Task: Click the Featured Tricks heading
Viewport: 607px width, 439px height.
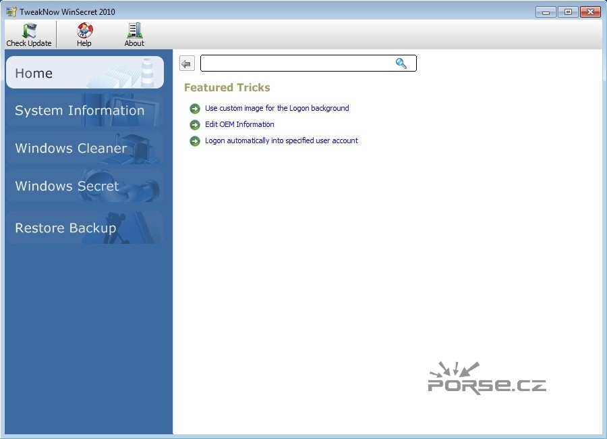Action: click(x=227, y=88)
